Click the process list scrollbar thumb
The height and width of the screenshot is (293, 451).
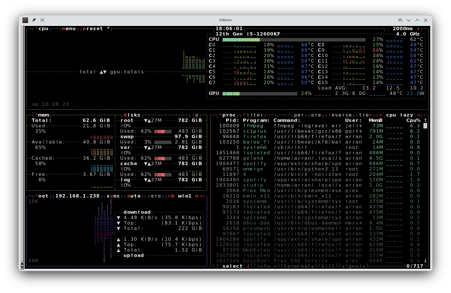pos(425,126)
